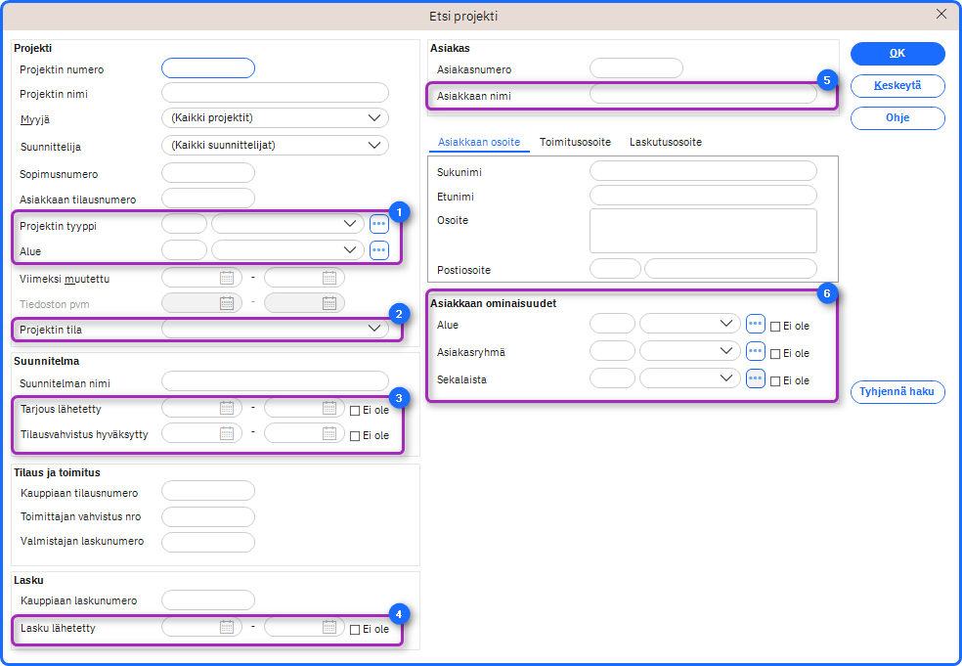Click into the Projektin nimi field
Screen dimensions: 962x666
pos(275,93)
